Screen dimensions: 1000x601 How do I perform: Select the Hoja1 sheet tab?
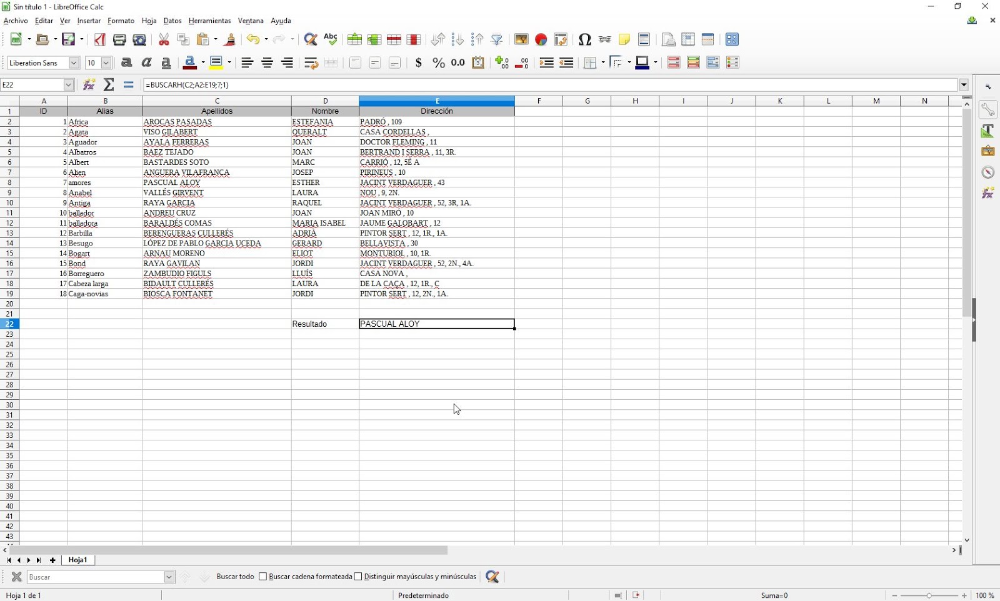(x=77, y=560)
